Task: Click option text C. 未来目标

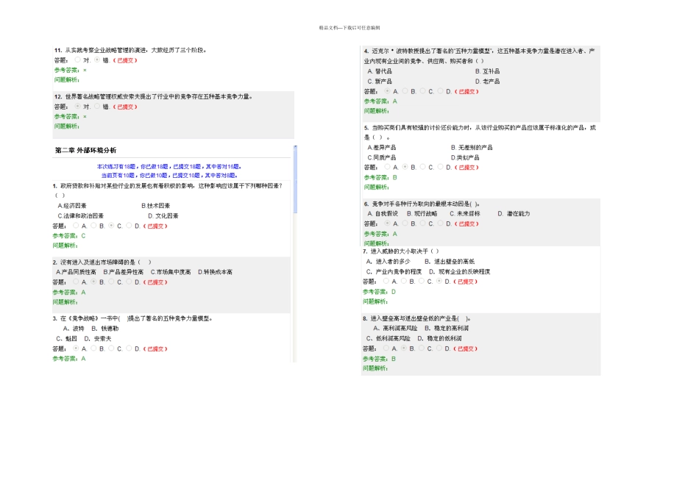Action: tap(465, 214)
